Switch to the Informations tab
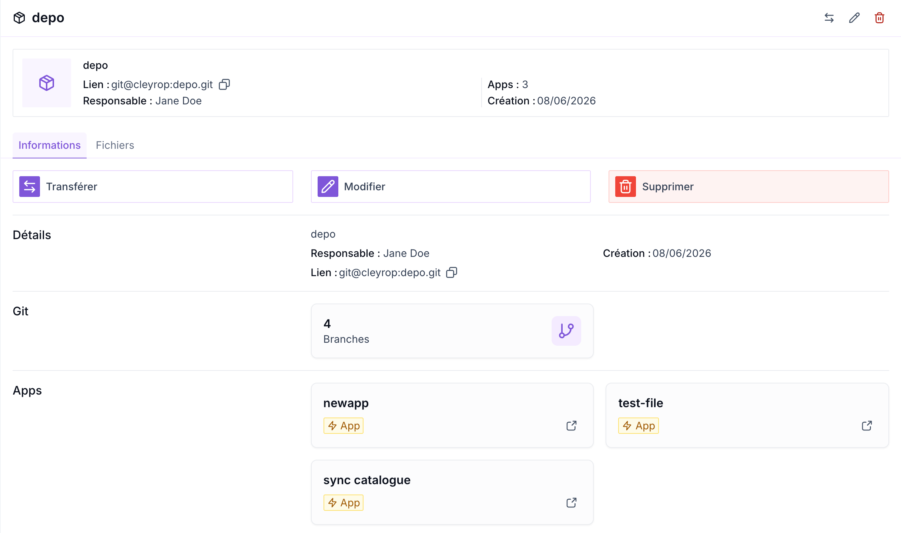 [x=50, y=145]
